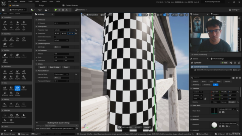Image resolution: width=242 pixels, height=136 pixels.
Task: Set Mobility to Stationary
Action: click(223, 102)
